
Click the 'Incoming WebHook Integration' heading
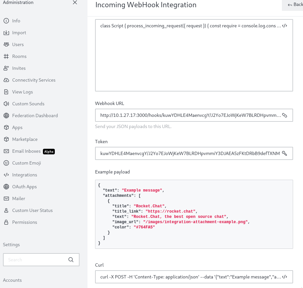[146, 5]
